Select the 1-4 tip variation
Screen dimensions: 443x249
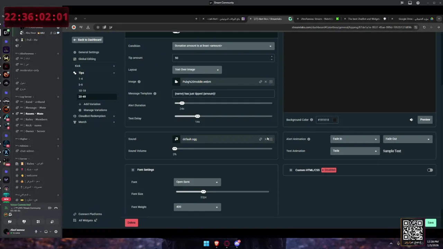pyautogui.click(x=80, y=79)
